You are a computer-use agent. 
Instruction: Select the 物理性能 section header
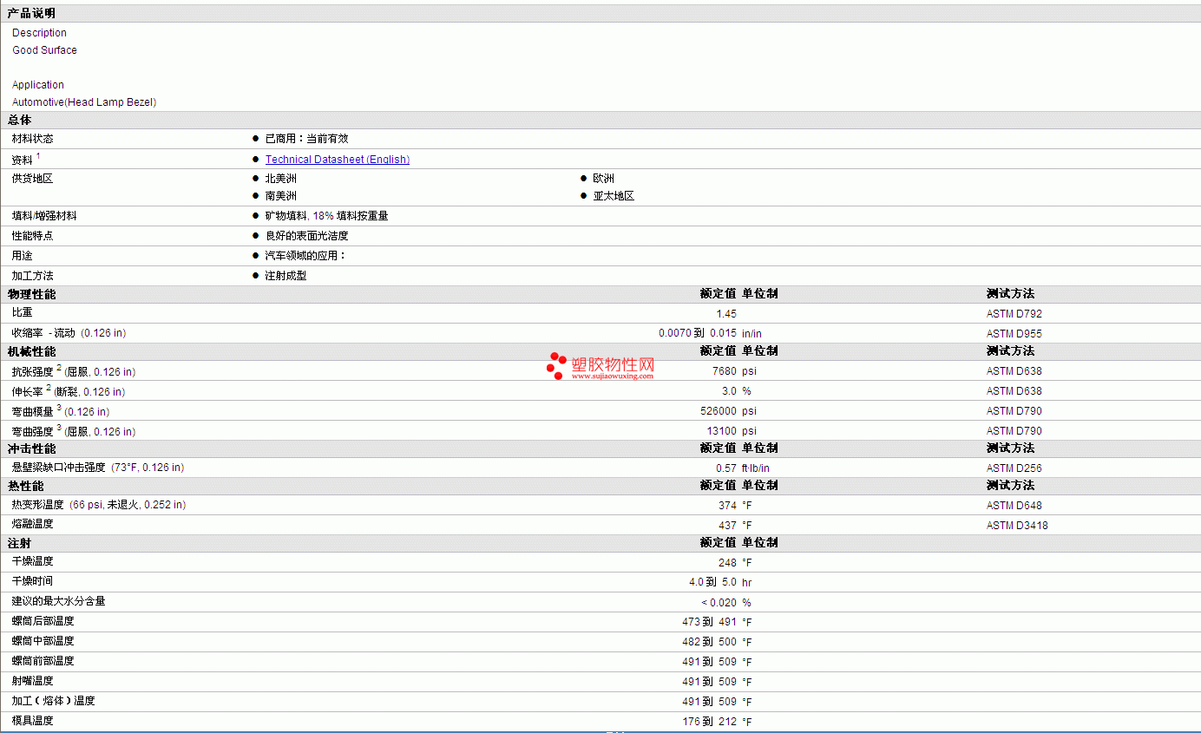coord(31,295)
